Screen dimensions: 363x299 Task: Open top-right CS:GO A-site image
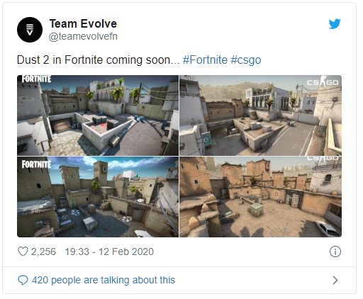click(x=260, y=115)
